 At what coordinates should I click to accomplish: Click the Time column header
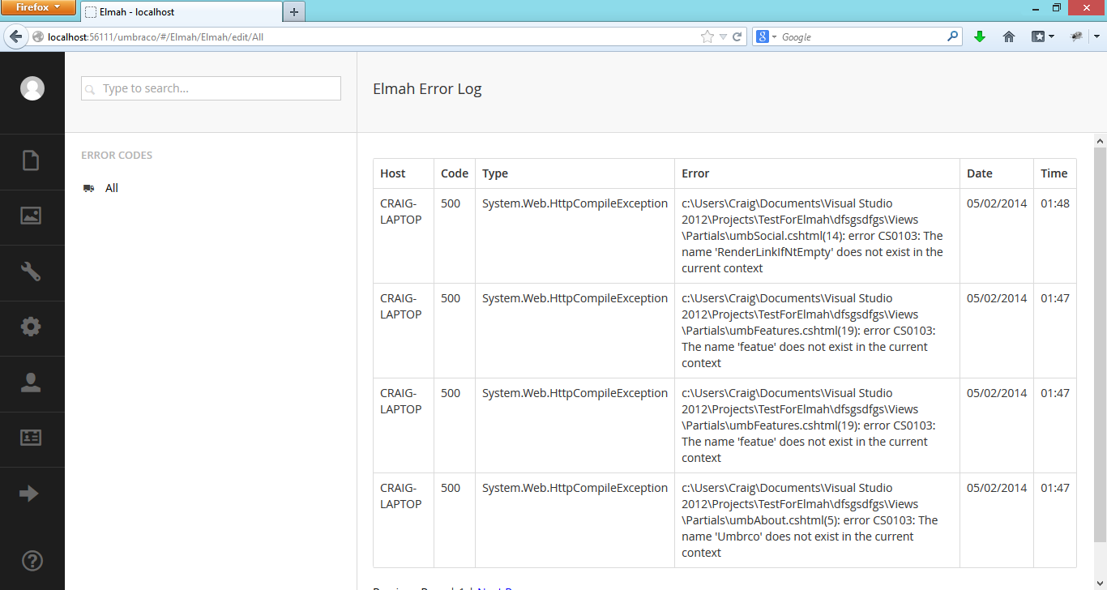click(x=1054, y=173)
